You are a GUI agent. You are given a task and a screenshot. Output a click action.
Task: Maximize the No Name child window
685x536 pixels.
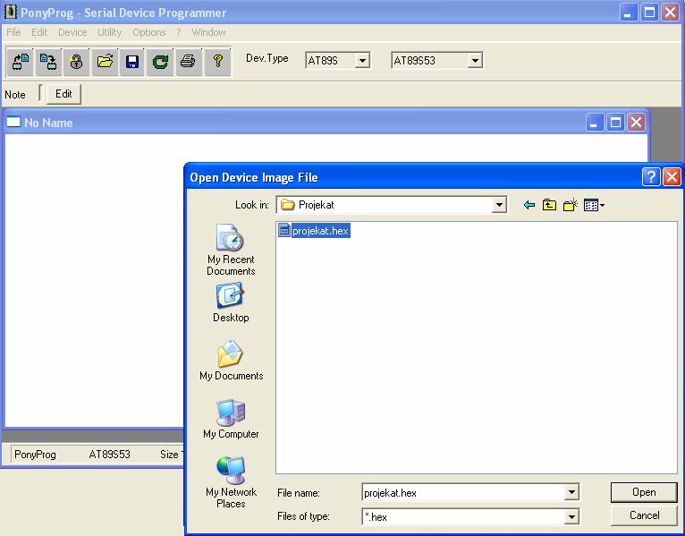tap(615, 123)
